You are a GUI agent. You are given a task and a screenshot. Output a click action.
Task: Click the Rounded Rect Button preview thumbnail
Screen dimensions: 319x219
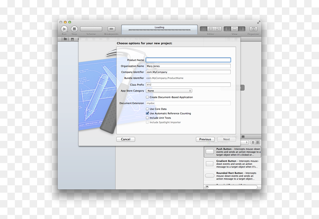point(210,176)
